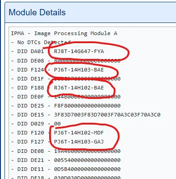Select the DID DE0F row
The width and height of the screenshot is (176, 179).
point(66,97)
